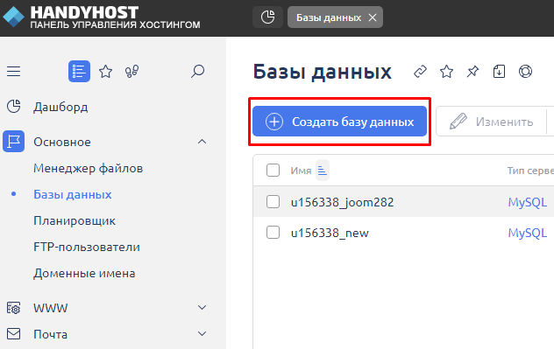Select the menu list view icon
Image resolution: width=554 pixels, height=349 pixels.
tap(79, 71)
